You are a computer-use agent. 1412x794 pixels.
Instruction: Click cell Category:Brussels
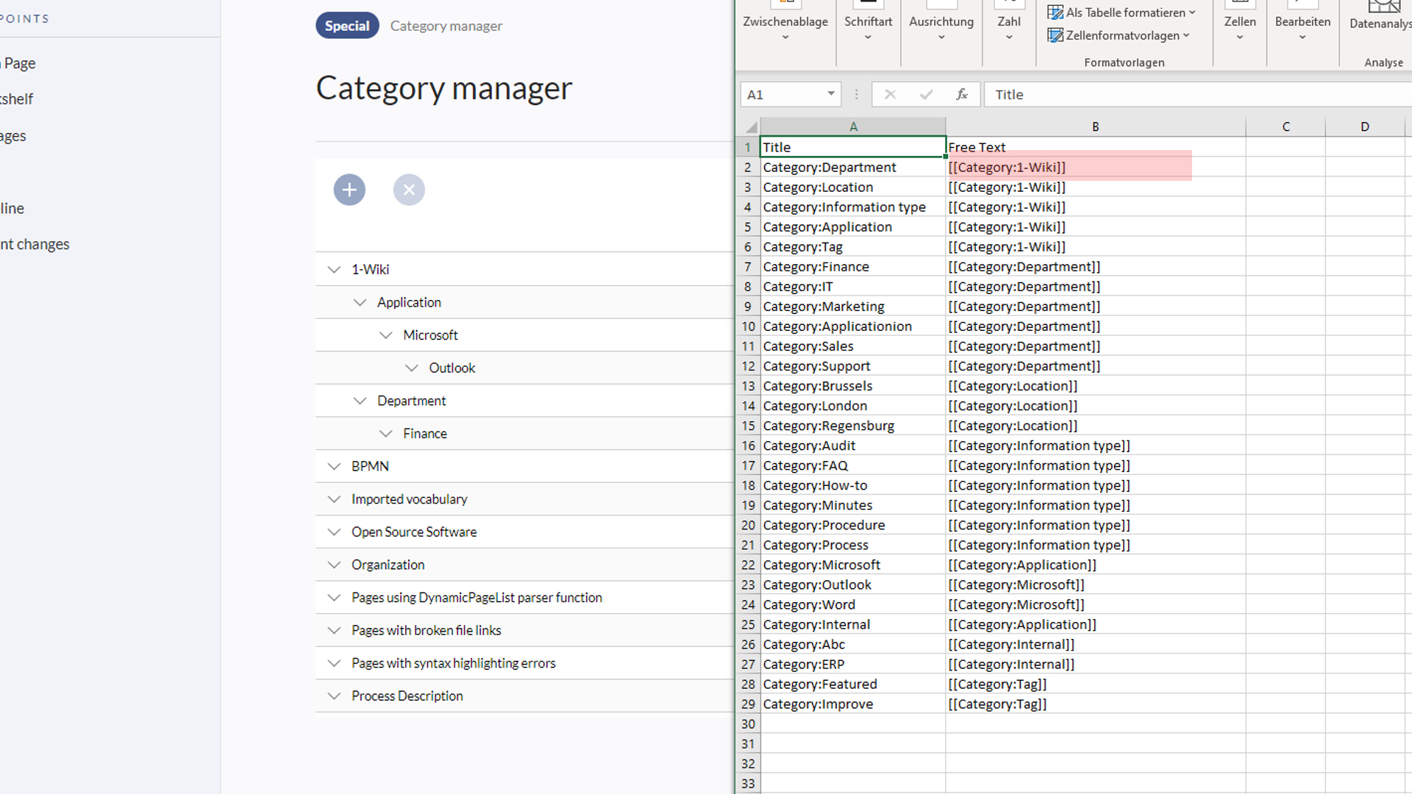tap(853, 386)
